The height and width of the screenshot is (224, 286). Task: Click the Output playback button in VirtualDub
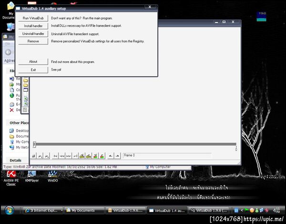[47, 156]
